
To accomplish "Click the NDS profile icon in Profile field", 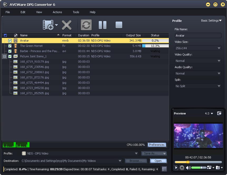I will coord(24,154).
